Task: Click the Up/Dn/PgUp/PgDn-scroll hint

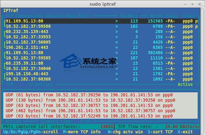Action: coord(31,132)
